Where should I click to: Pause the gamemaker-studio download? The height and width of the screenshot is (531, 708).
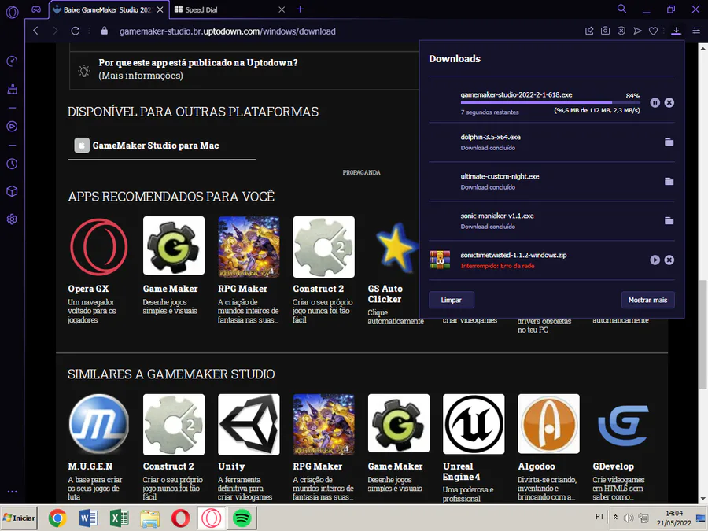[x=655, y=102]
